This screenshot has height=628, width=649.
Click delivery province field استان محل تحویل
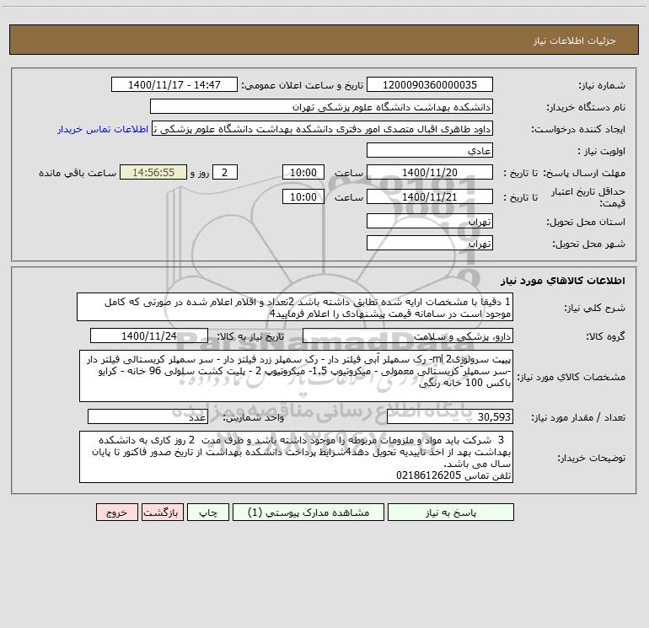[x=430, y=221]
